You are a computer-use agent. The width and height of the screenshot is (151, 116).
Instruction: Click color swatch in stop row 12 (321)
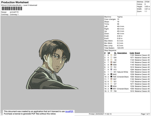(x=111, y=81)
